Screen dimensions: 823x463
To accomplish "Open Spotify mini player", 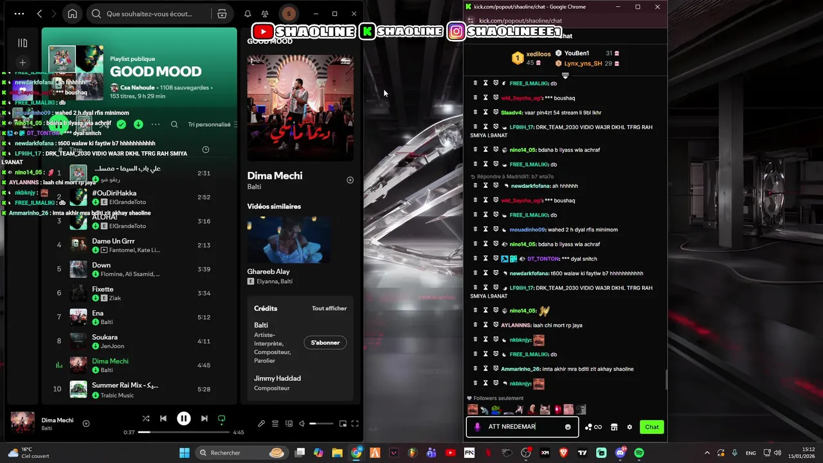I will tap(343, 424).
